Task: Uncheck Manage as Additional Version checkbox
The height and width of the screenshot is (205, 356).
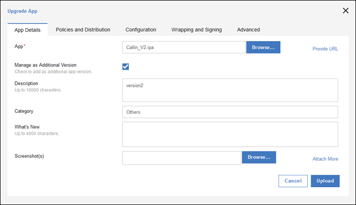Action: coord(126,67)
